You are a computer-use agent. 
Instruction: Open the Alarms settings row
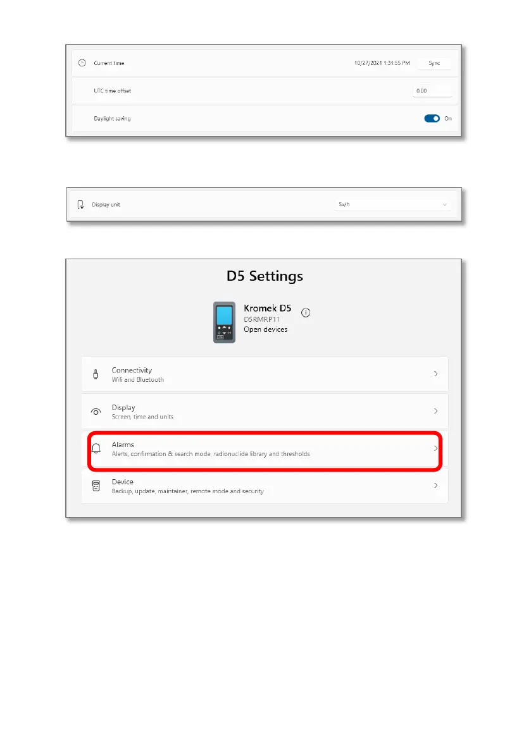tap(265, 449)
